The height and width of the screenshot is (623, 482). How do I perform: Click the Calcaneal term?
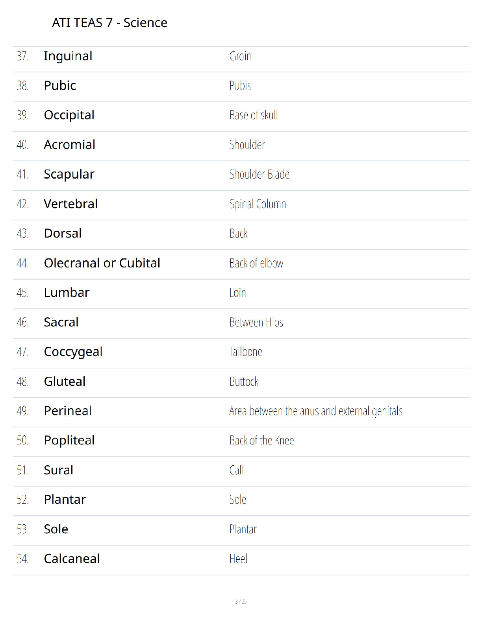(x=72, y=558)
